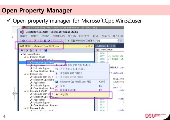Click the save icon in Property Manager toolbar
The width and height of the screenshot is (170, 120).
coord(46,50)
